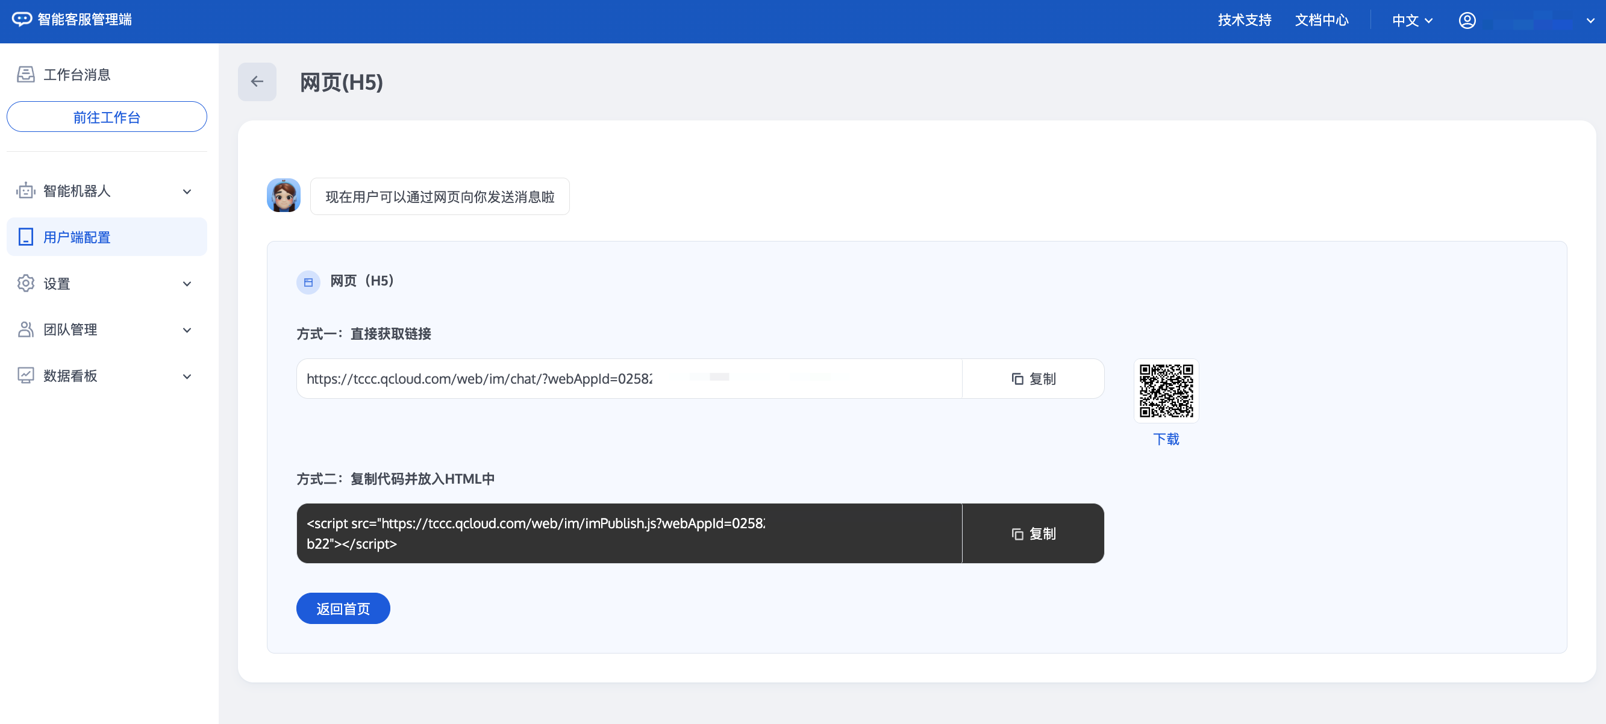
Task: Click the copy icon in the script code box
Action: [1017, 534]
